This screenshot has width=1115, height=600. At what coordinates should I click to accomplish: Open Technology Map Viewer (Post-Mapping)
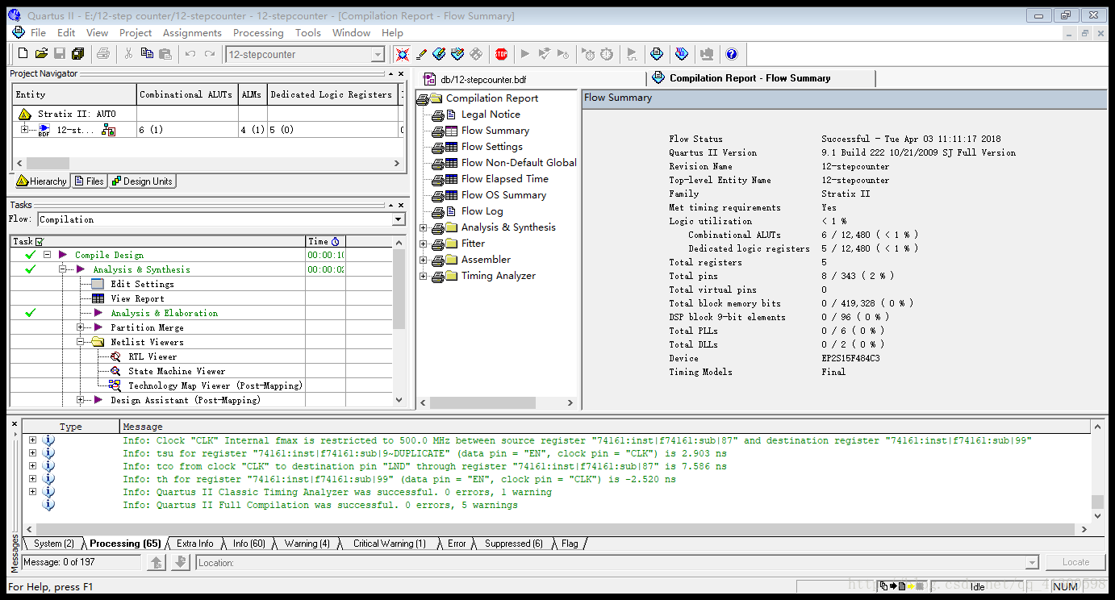tap(215, 385)
